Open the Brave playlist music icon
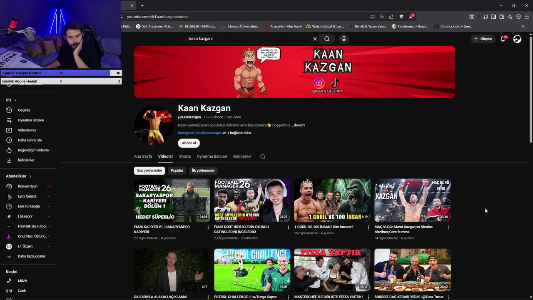Viewport: 533px width, 300px height. click(x=485, y=17)
